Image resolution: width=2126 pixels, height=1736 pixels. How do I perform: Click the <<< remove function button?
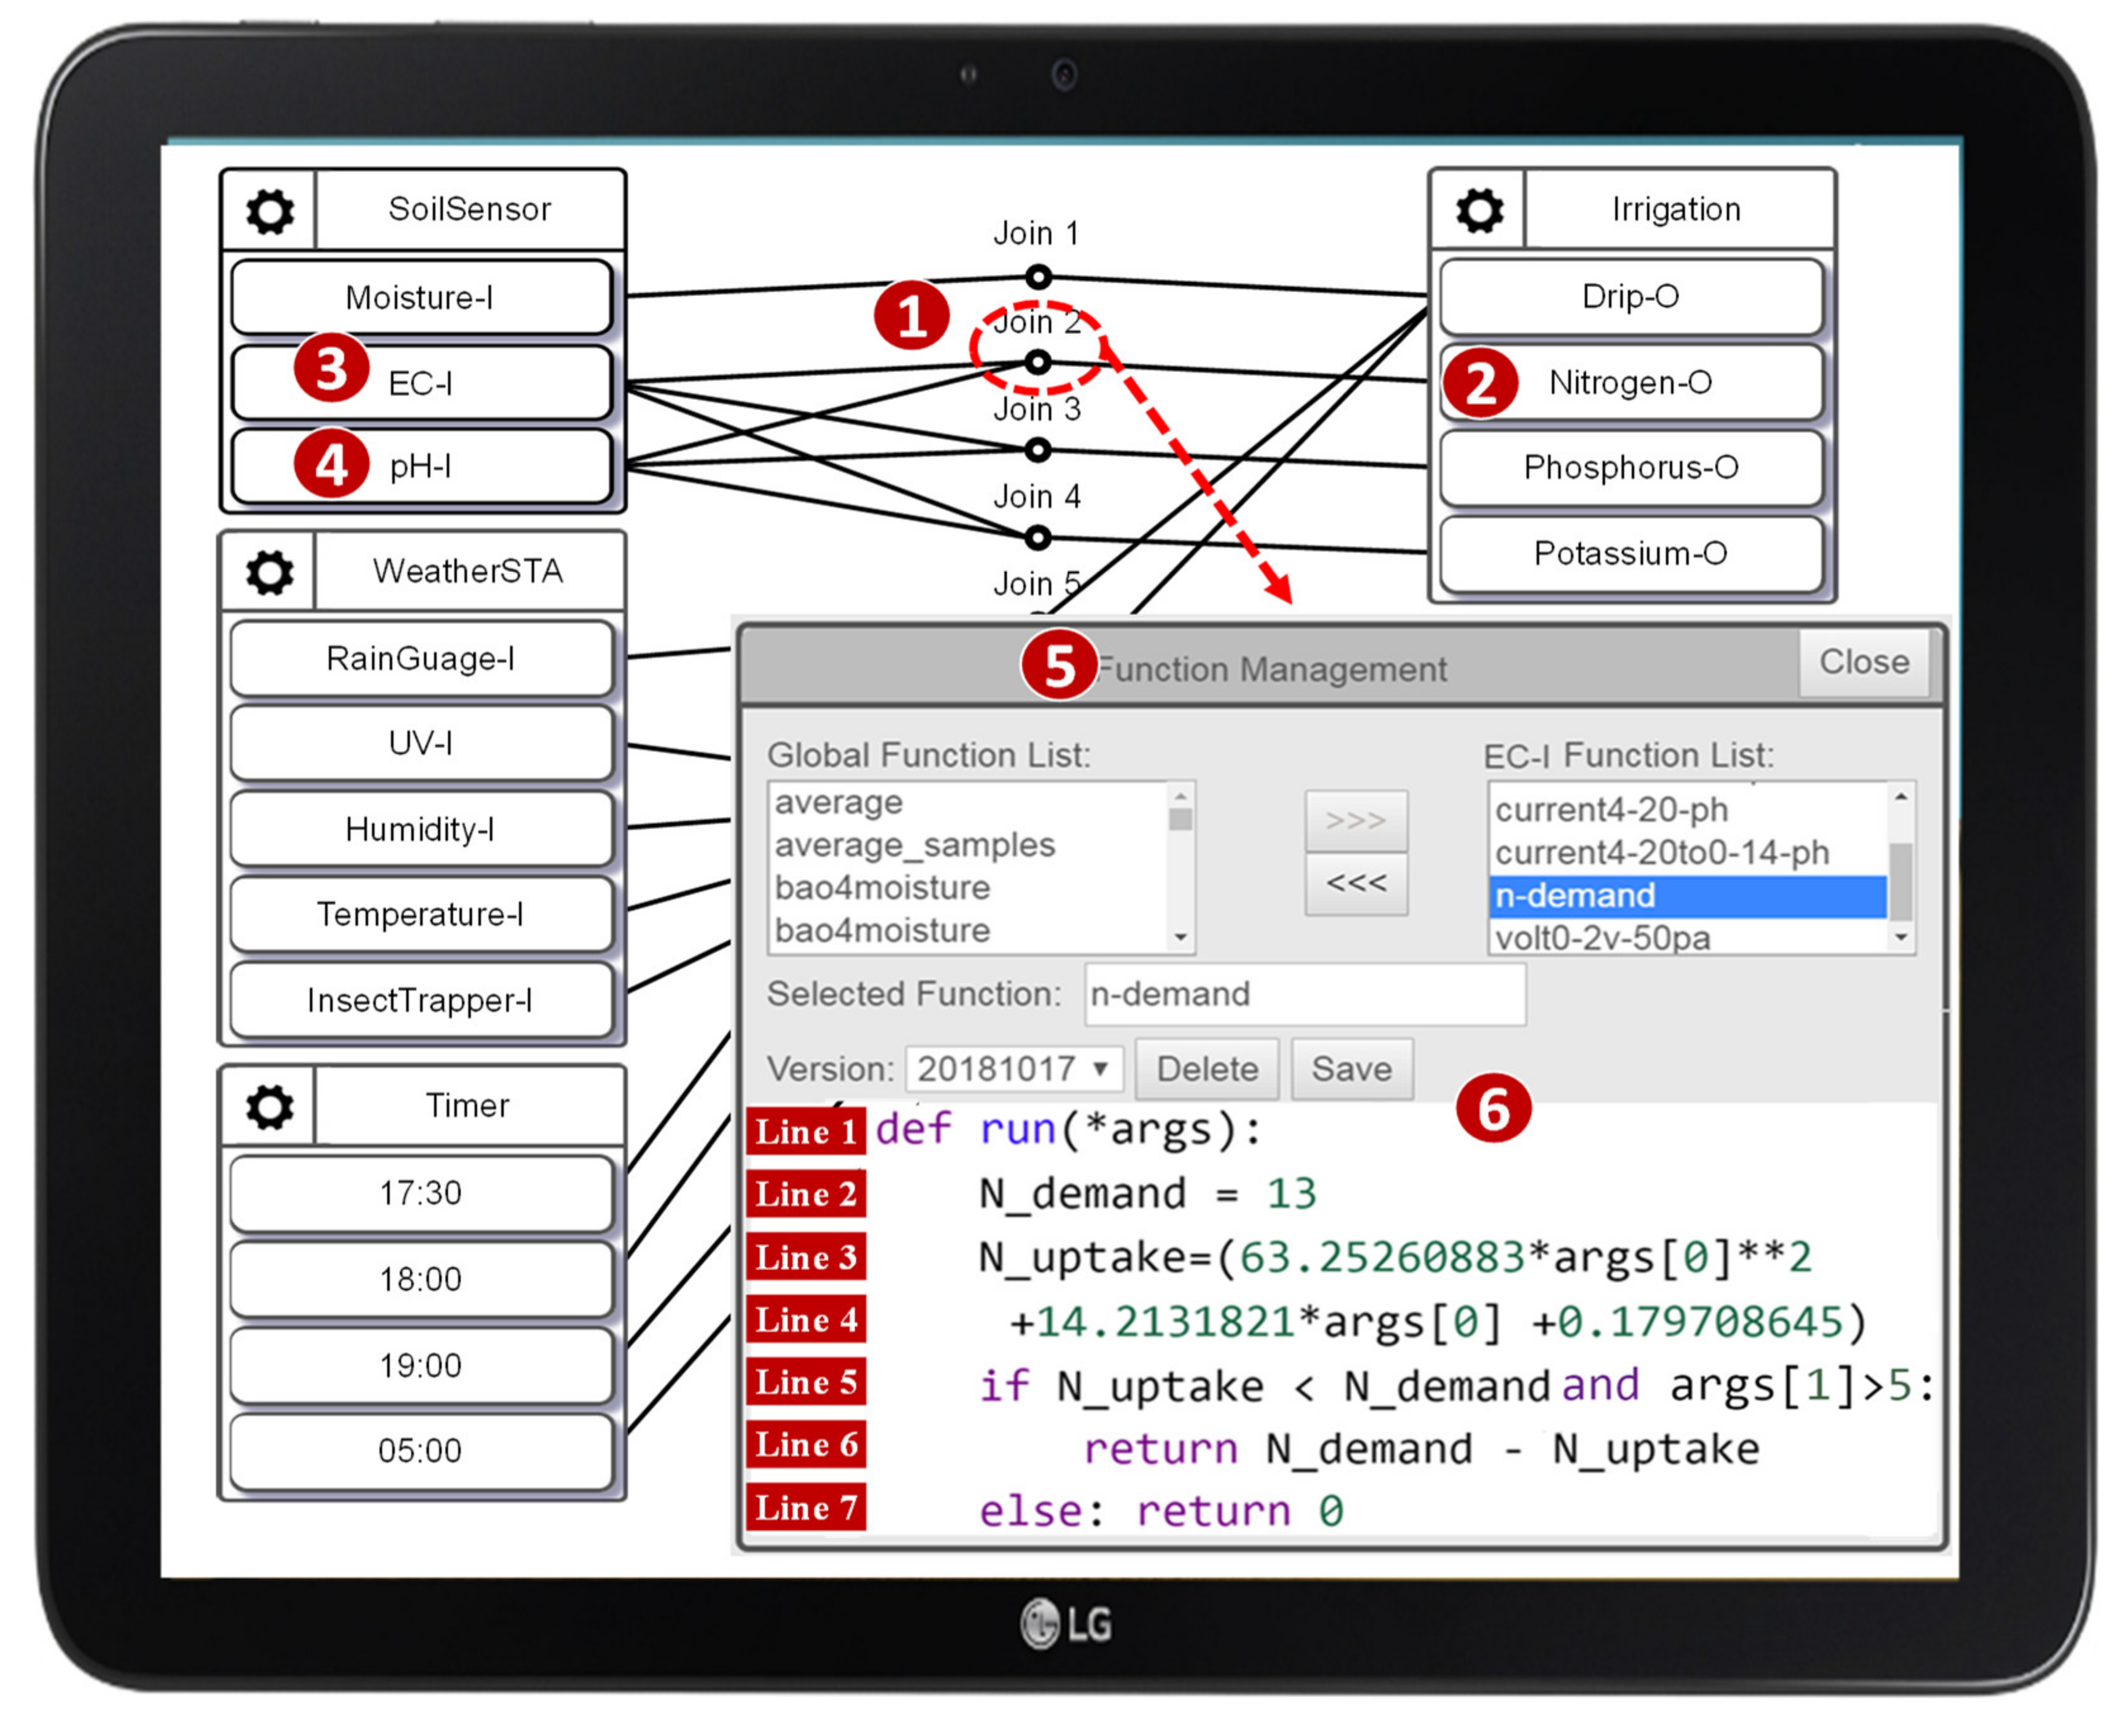[x=1355, y=884]
